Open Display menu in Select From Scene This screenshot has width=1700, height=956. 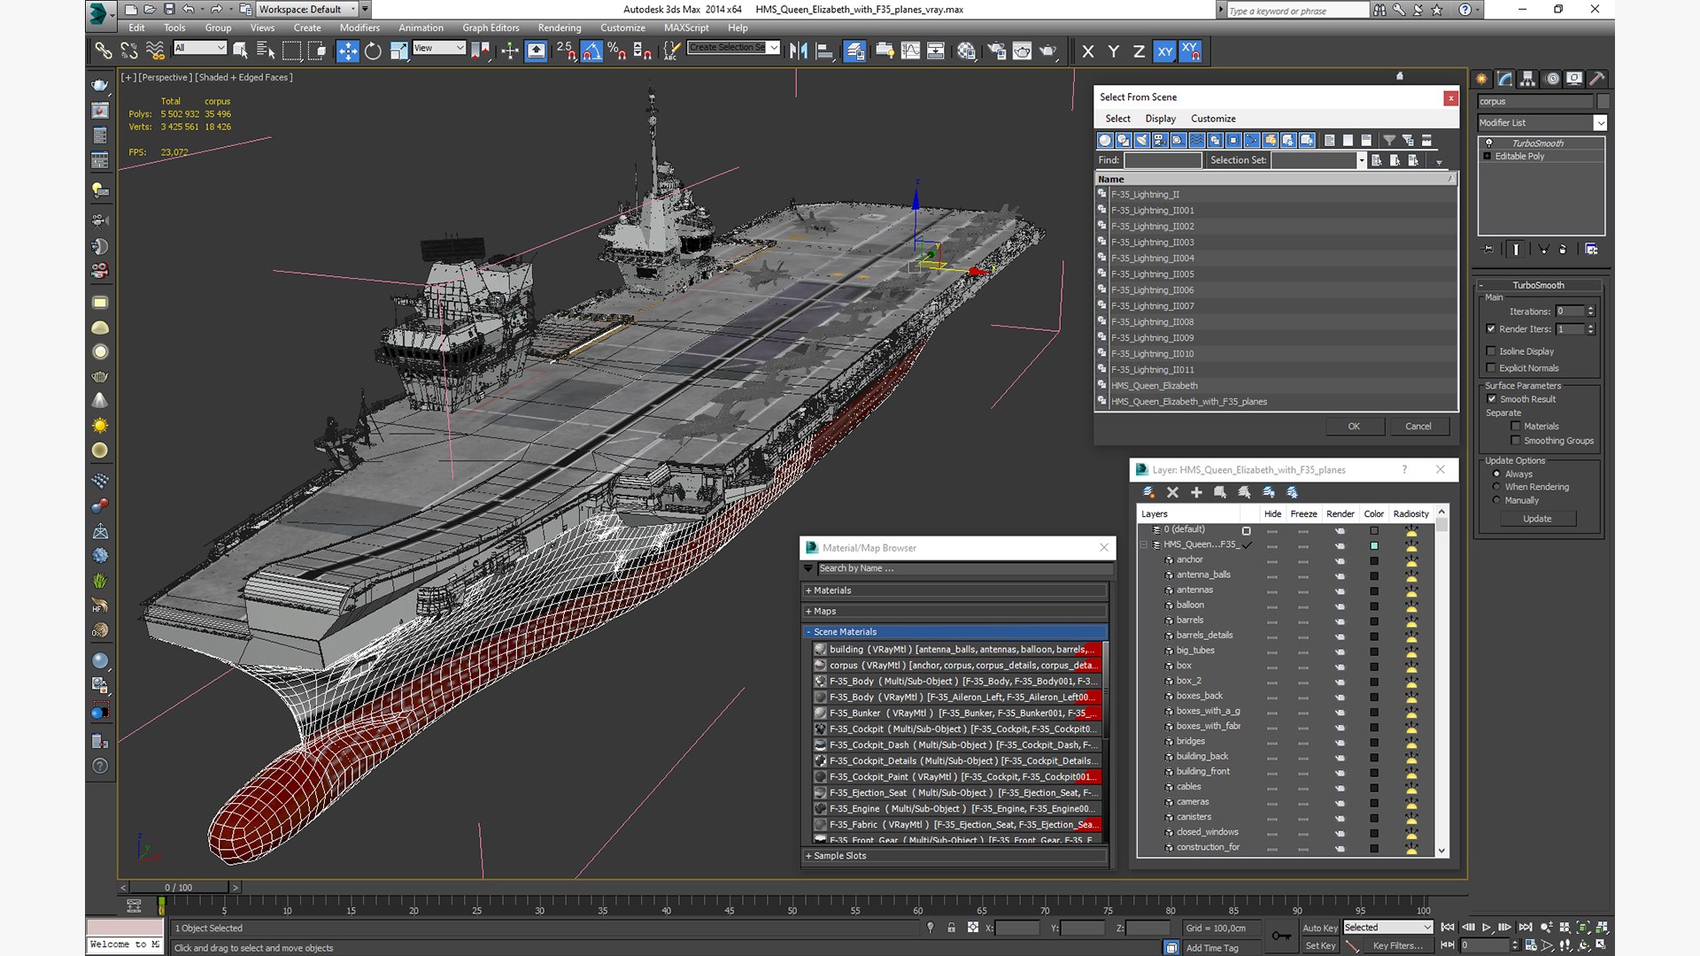1160,119
